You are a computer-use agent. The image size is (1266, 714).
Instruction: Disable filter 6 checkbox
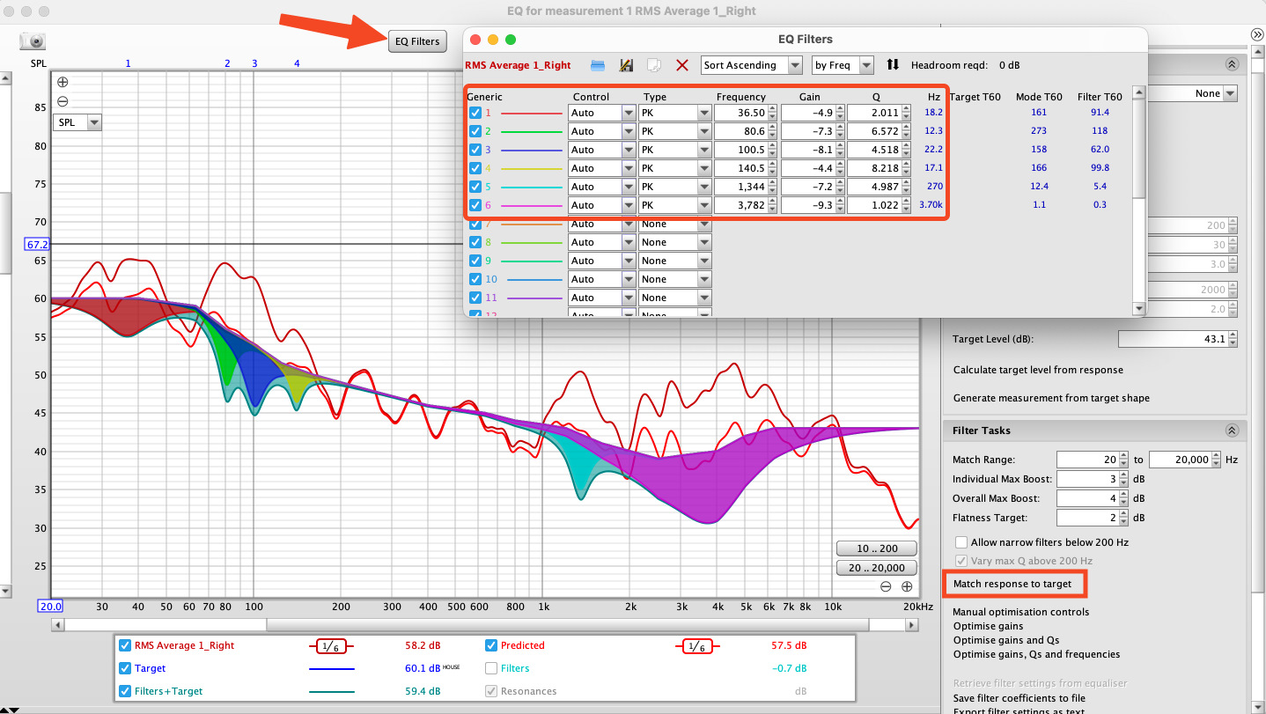[475, 205]
